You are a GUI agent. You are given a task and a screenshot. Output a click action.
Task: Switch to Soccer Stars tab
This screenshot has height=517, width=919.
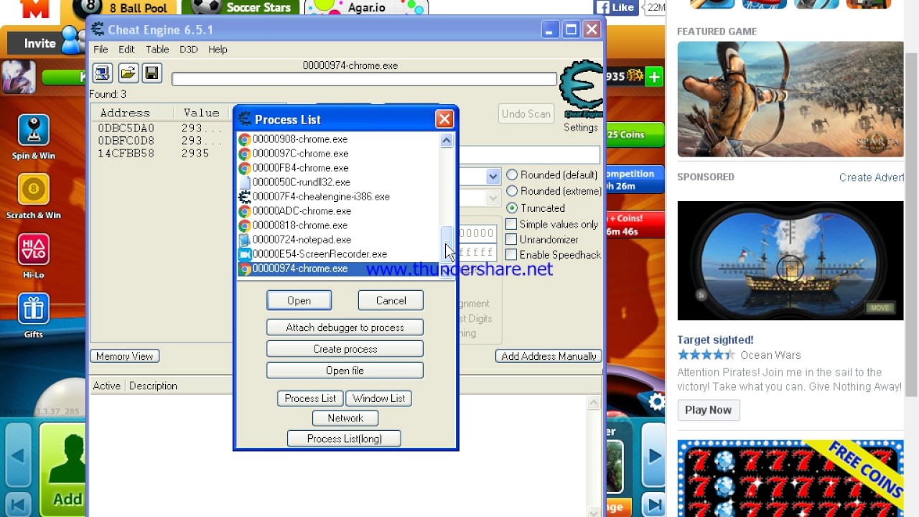[240, 8]
